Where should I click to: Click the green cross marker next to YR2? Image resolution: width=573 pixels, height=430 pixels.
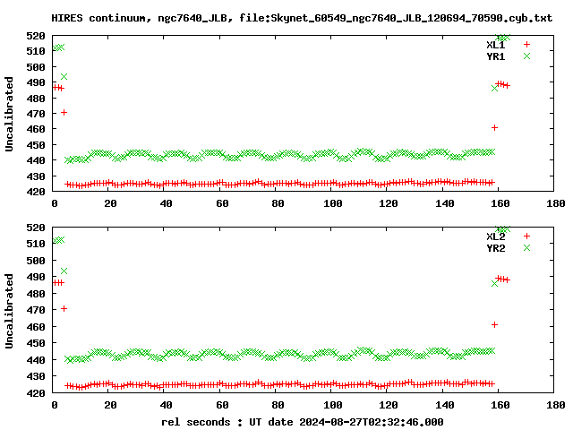point(526,247)
